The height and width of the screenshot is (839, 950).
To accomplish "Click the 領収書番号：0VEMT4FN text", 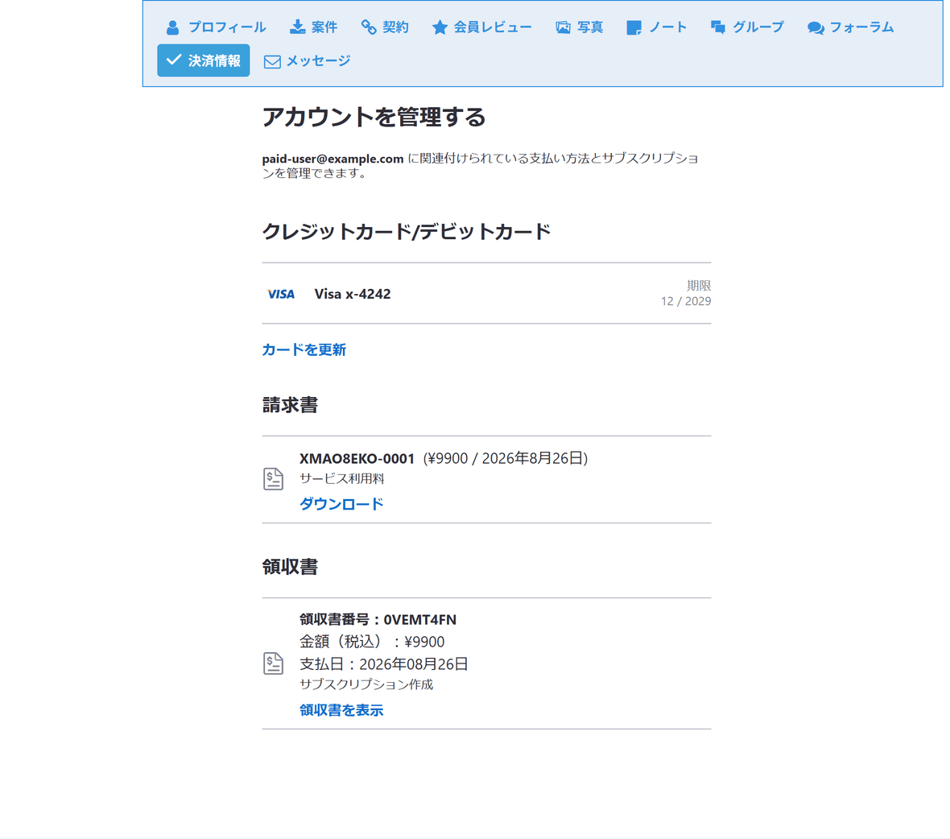I will click(x=378, y=620).
